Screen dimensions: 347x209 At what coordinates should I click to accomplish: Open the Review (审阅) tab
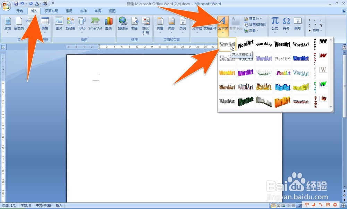(98, 11)
